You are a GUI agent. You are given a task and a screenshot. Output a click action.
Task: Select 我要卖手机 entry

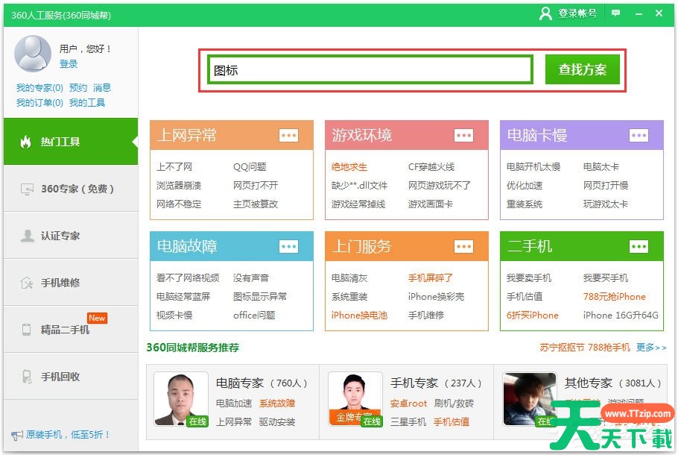(529, 278)
